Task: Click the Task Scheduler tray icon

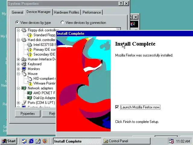Action: coord(171,141)
